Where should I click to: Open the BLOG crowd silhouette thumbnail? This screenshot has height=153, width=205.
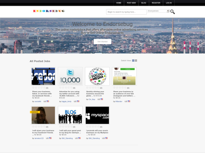(x=70, y=115)
